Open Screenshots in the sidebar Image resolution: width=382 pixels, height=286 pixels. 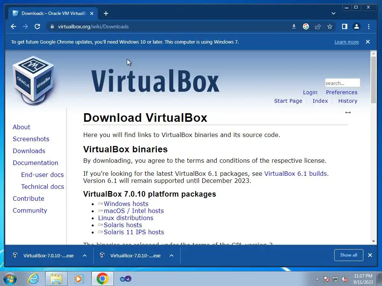point(31,139)
